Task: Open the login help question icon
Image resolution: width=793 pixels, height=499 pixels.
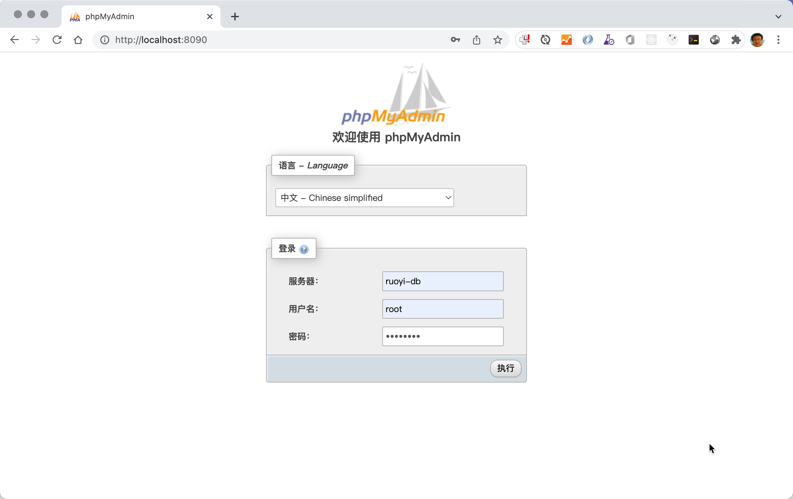Action: (x=304, y=249)
